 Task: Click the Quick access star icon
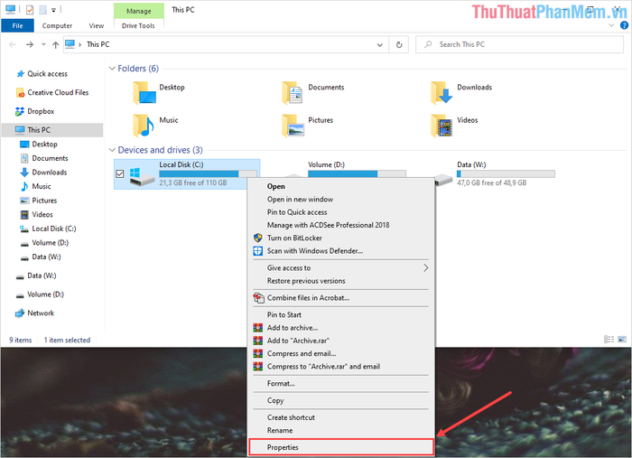[x=20, y=74]
